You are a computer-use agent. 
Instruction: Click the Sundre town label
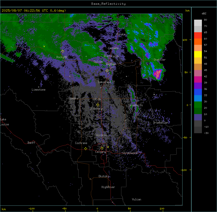click(74, 98)
